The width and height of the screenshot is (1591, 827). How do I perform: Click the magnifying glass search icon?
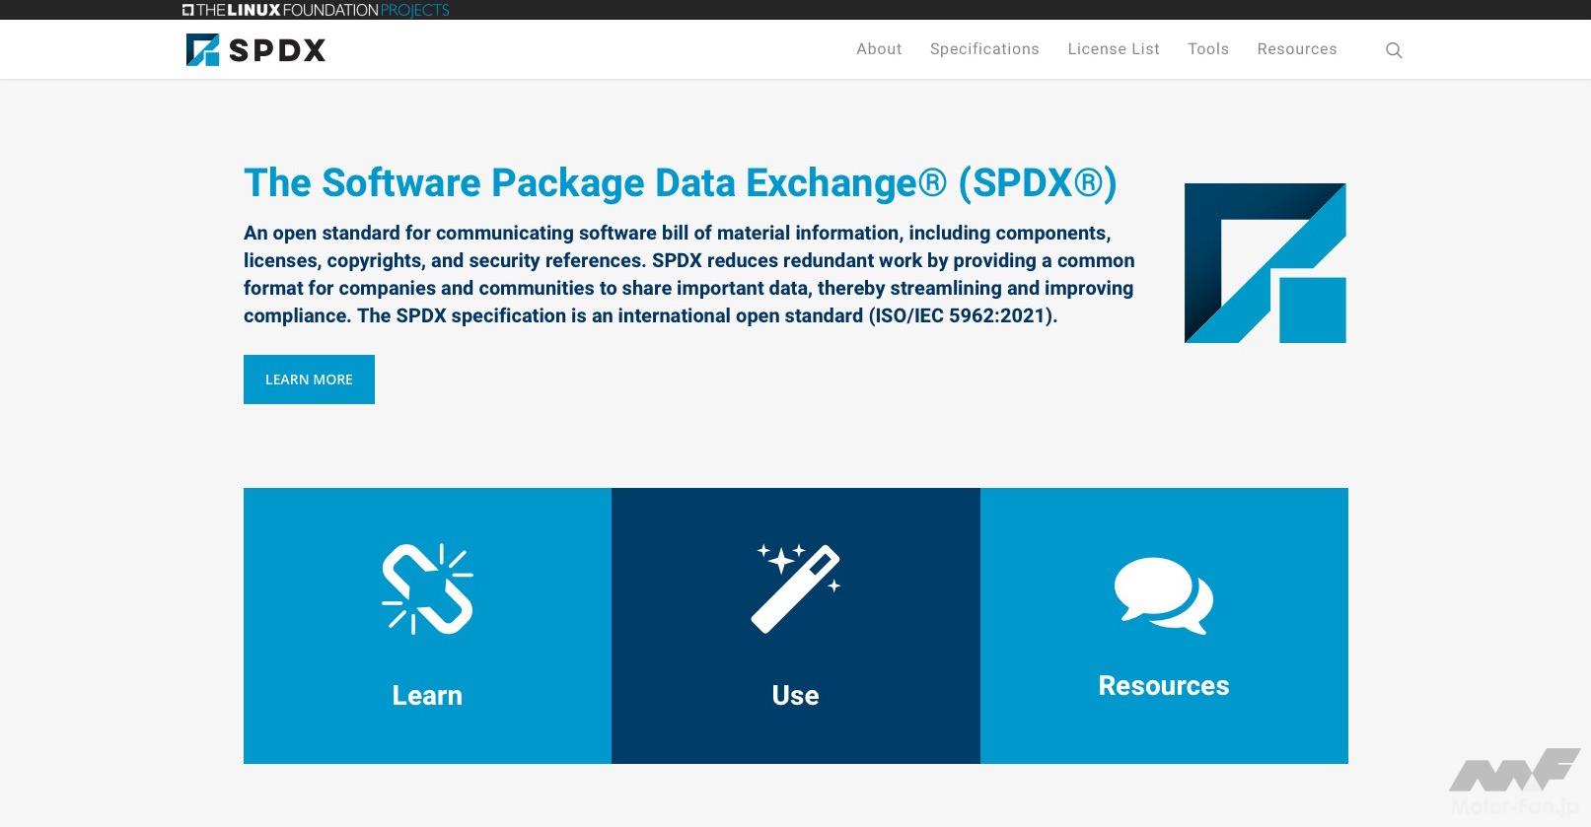pyautogui.click(x=1394, y=50)
